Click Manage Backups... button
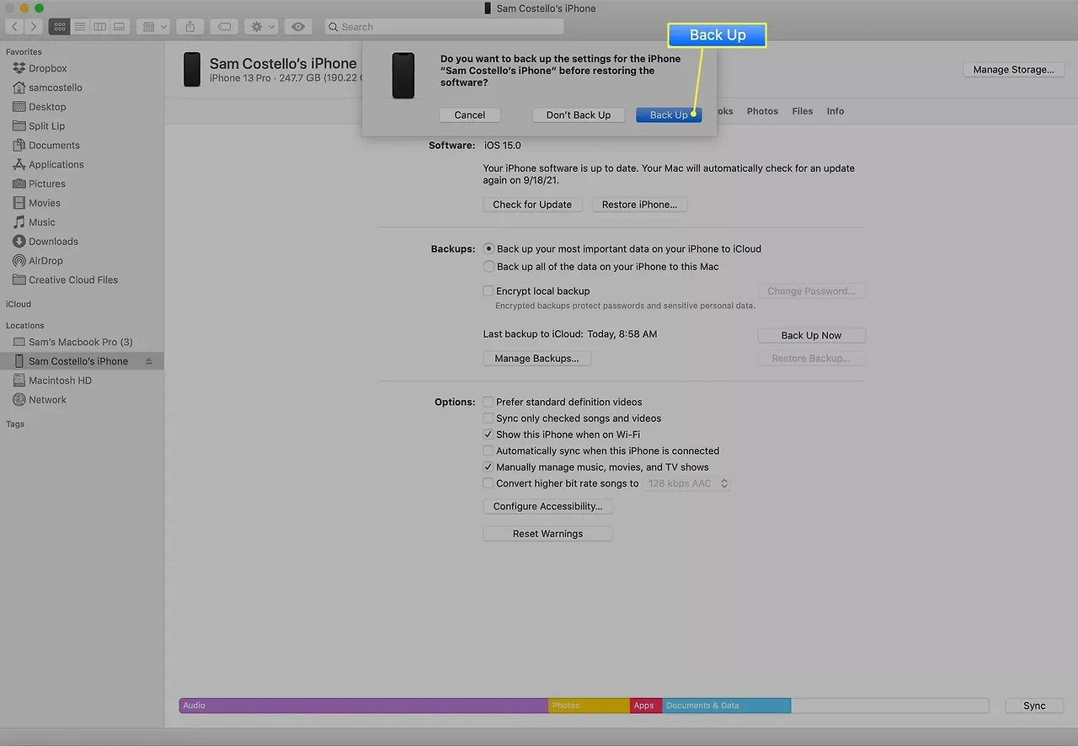This screenshot has height=746, width=1078. coord(536,359)
